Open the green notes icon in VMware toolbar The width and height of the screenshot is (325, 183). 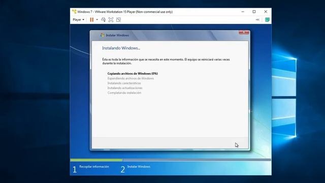pos(267,20)
